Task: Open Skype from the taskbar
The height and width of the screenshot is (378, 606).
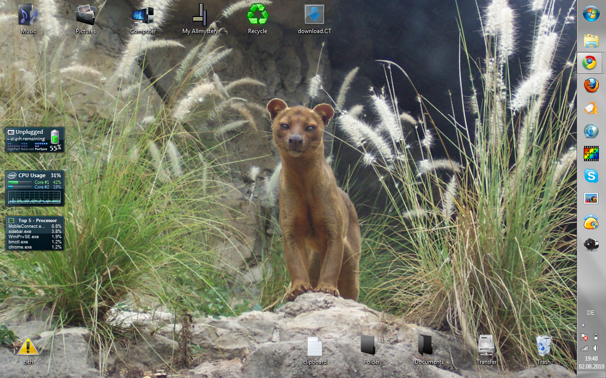Action: click(x=591, y=176)
